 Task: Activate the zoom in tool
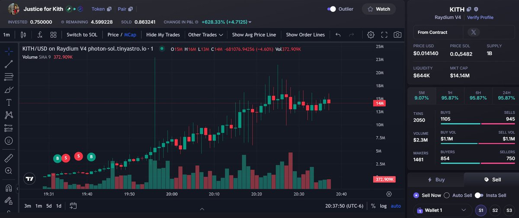[8, 171]
